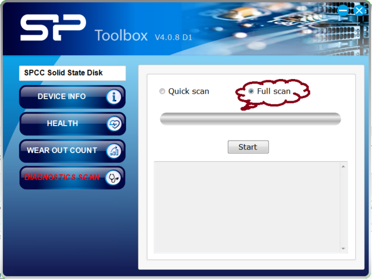
Task: Select the Quick scan radio button
Action: 162,91
